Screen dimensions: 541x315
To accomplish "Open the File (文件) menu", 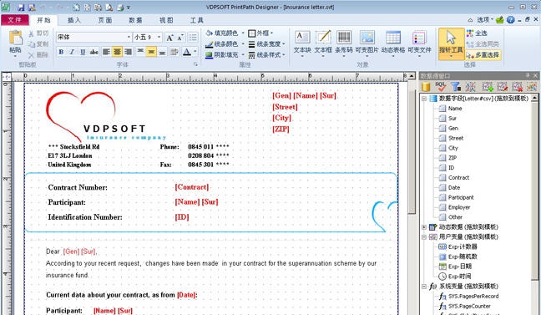I will pos(14,20).
